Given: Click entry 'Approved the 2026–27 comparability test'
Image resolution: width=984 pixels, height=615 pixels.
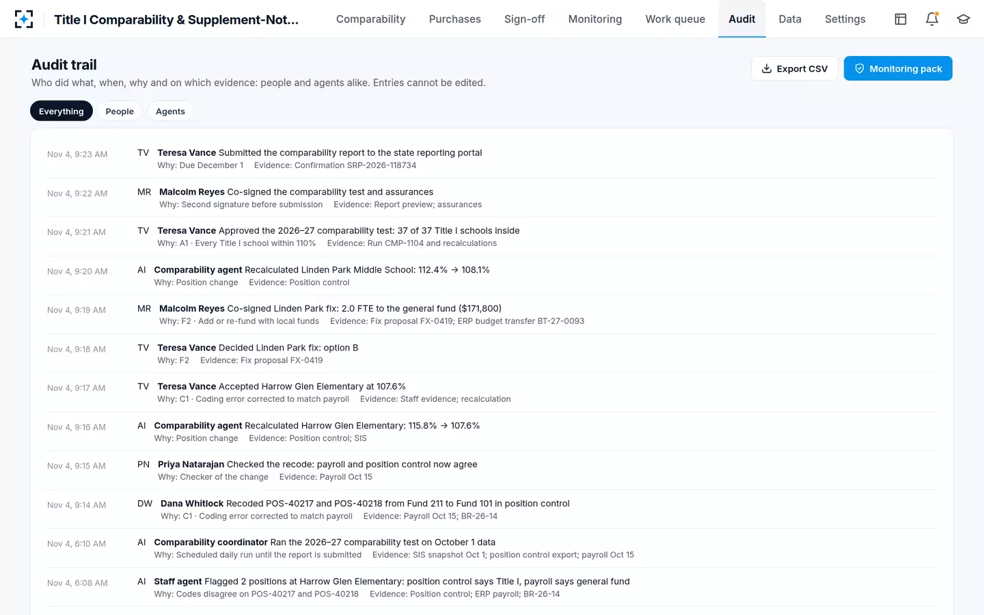Looking at the screenshot, I should [x=493, y=237].
